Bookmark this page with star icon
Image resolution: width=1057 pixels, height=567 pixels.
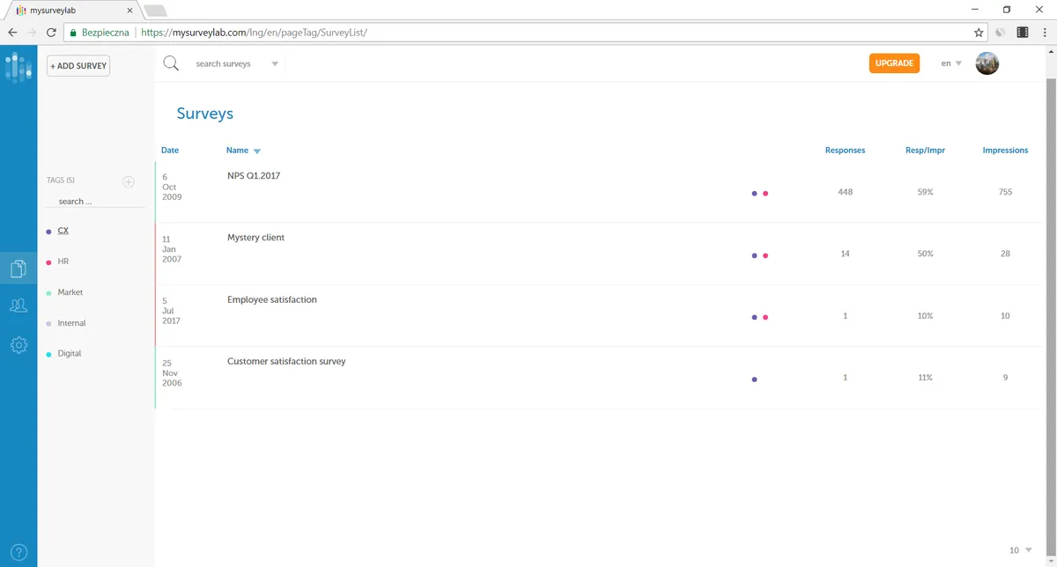pos(979,32)
